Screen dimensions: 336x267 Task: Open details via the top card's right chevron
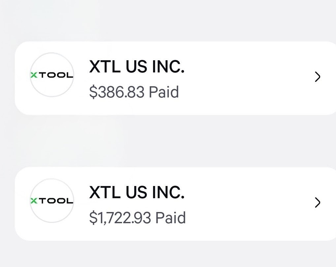(317, 77)
